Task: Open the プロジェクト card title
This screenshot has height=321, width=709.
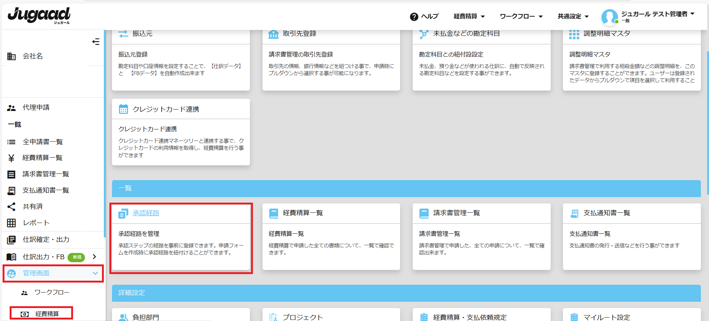Action: click(x=303, y=317)
